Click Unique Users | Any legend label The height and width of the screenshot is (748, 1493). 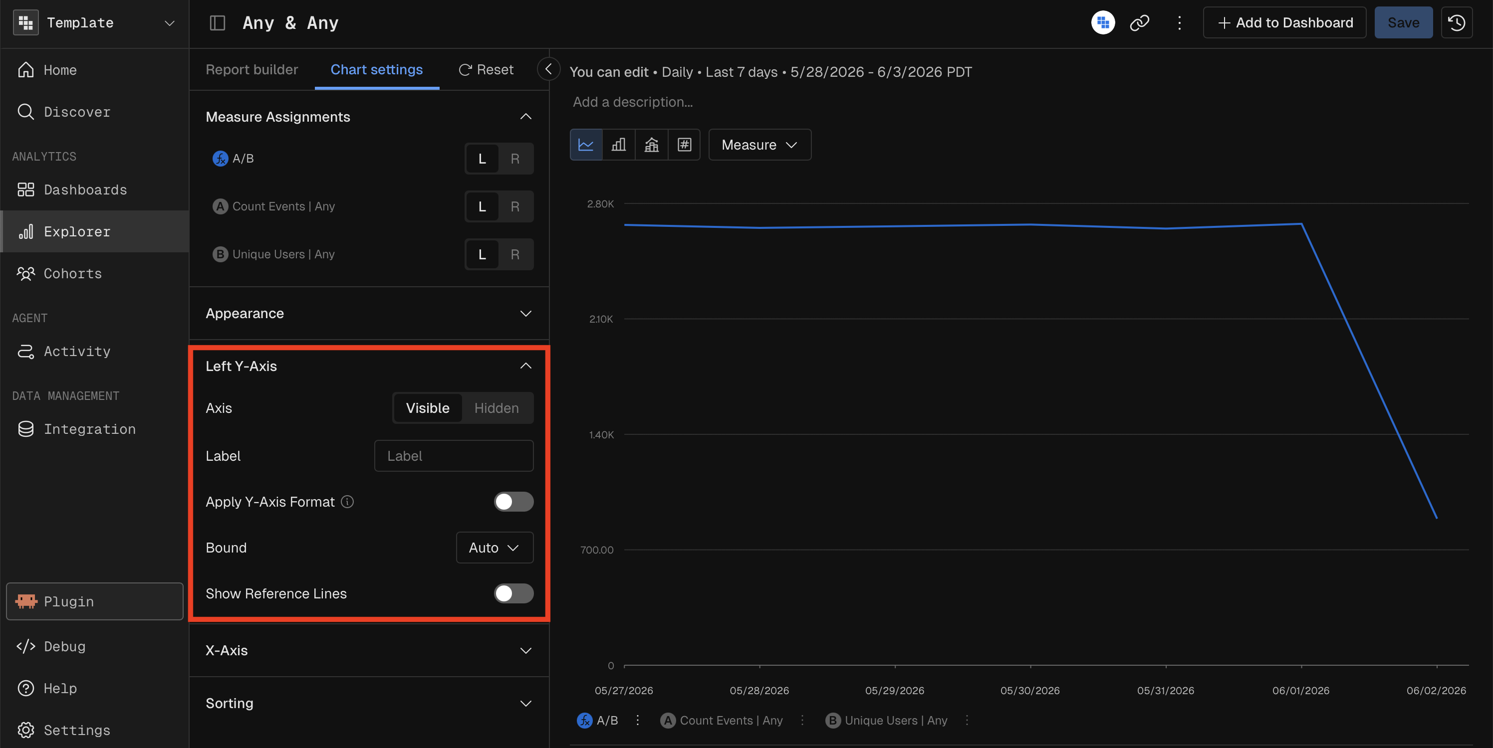896,720
